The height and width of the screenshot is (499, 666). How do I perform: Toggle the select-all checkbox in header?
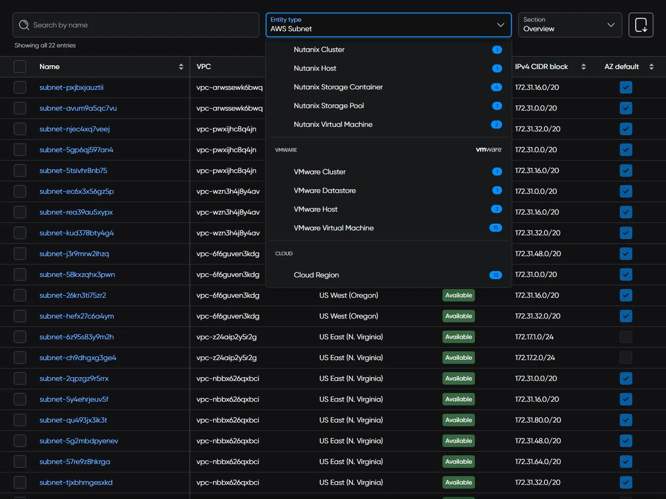[x=20, y=67]
